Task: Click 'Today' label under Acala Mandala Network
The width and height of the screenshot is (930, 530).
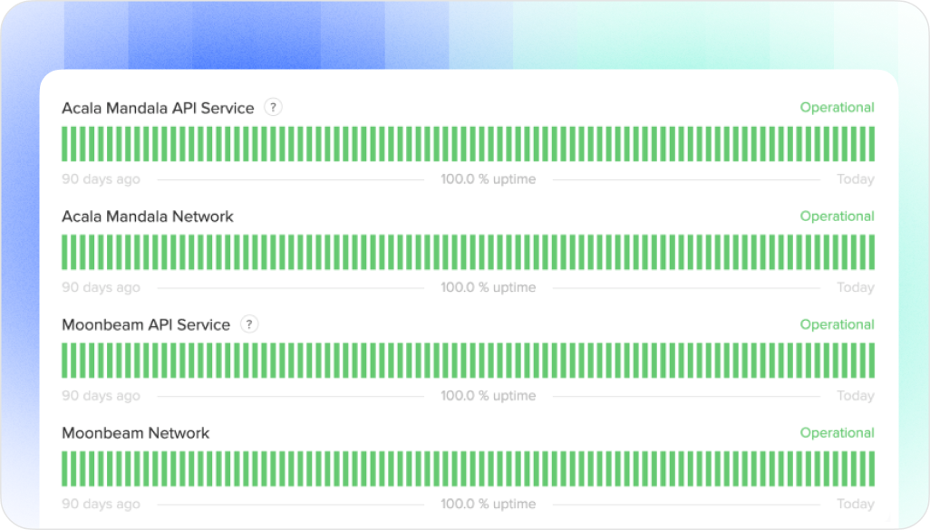Action: (x=856, y=287)
